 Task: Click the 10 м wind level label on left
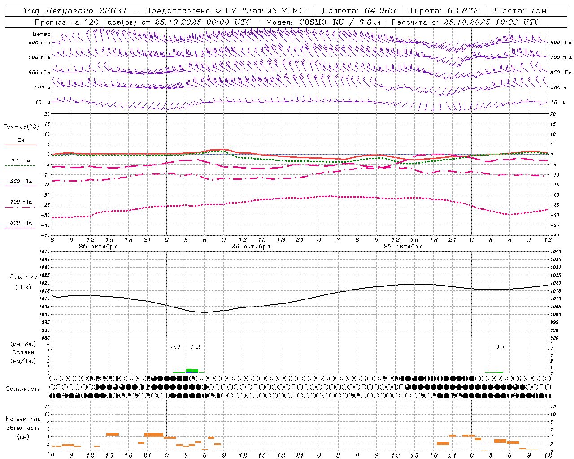(x=43, y=102)
